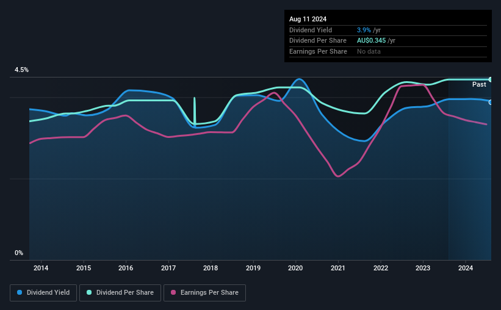Screen dimensions: 501x310
Task: Click the 'No data' earnings value in tooltip
Action: pyautogui.click(x=370, y=51)
